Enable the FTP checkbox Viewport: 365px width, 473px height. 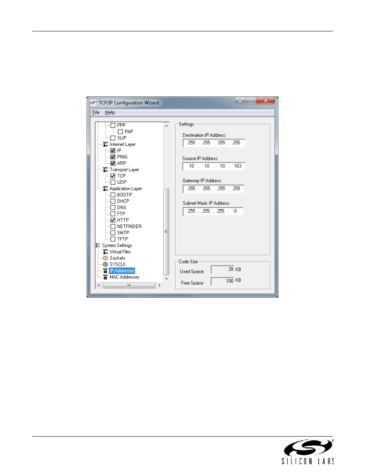(x=113, y=214)
